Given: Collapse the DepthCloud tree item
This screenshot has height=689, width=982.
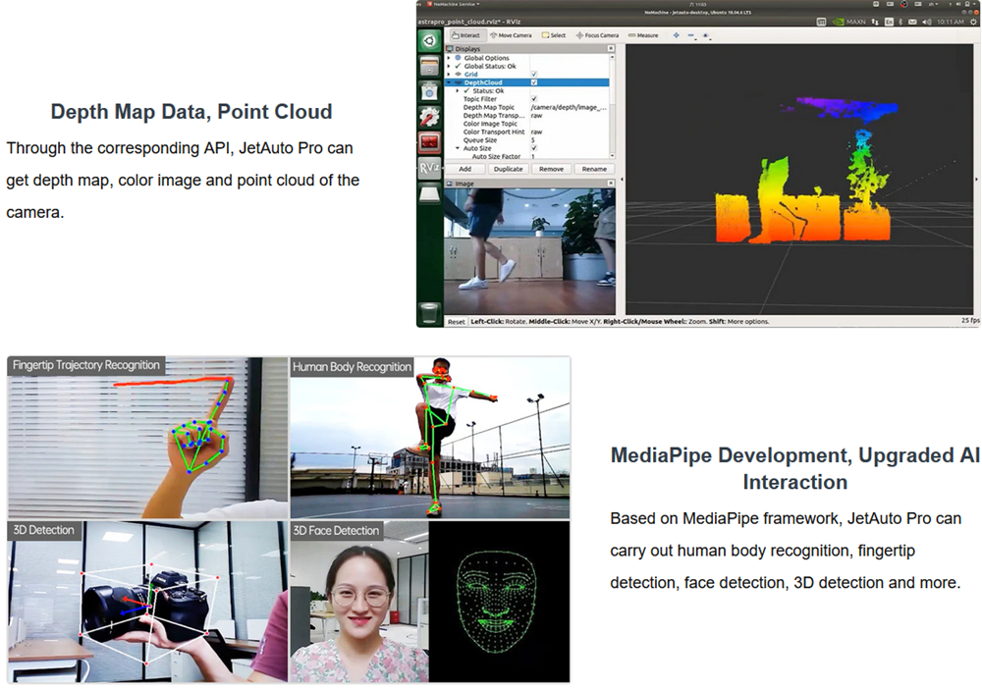Looking at the screenshot, I should pos(449,82).
